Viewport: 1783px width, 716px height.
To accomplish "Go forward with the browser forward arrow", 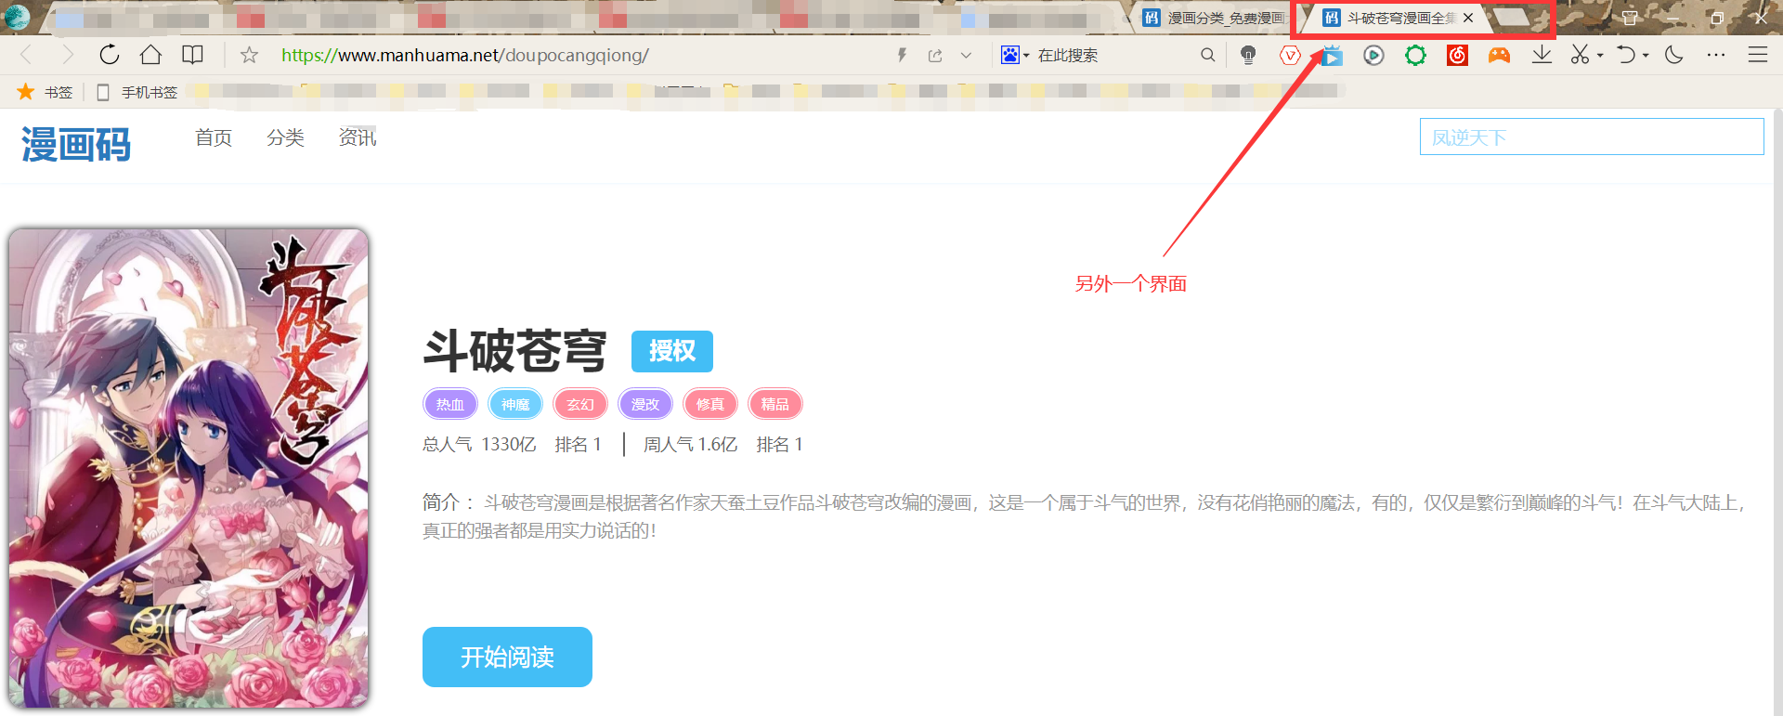I will point(67,55).
